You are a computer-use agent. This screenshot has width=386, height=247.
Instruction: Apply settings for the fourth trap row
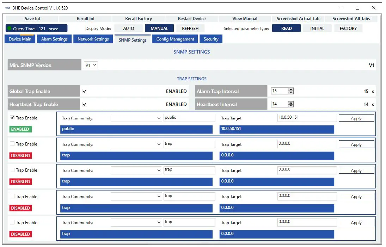pyautogui.click(x=356, y=196)
